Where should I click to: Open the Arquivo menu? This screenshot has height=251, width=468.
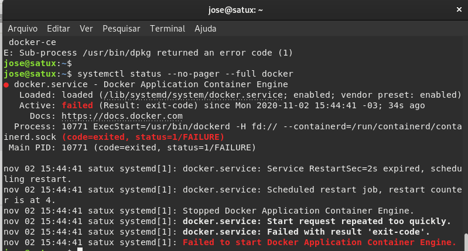(x=23, y=29)
